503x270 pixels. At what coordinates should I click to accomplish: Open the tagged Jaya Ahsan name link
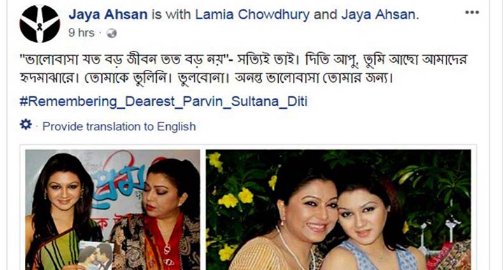[x=379, y=15]
